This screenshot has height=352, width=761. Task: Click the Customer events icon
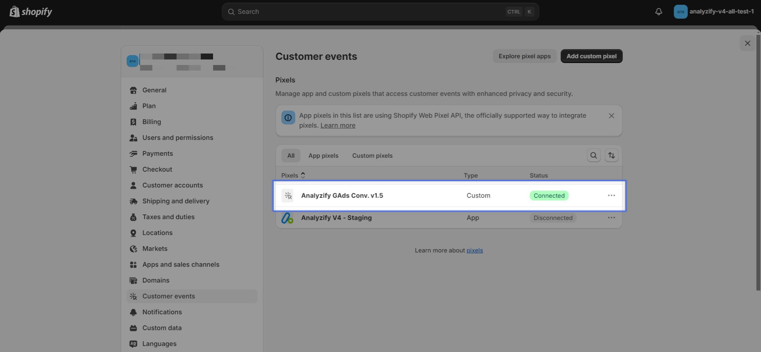[133, 296]
